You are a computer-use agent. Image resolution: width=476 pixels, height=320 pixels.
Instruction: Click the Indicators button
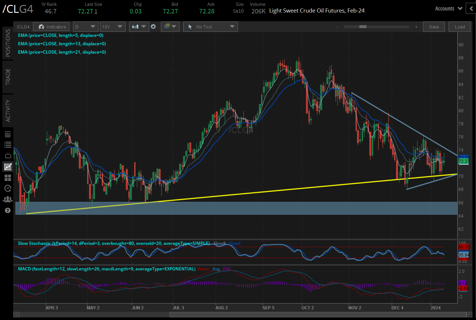pos(51,27)
